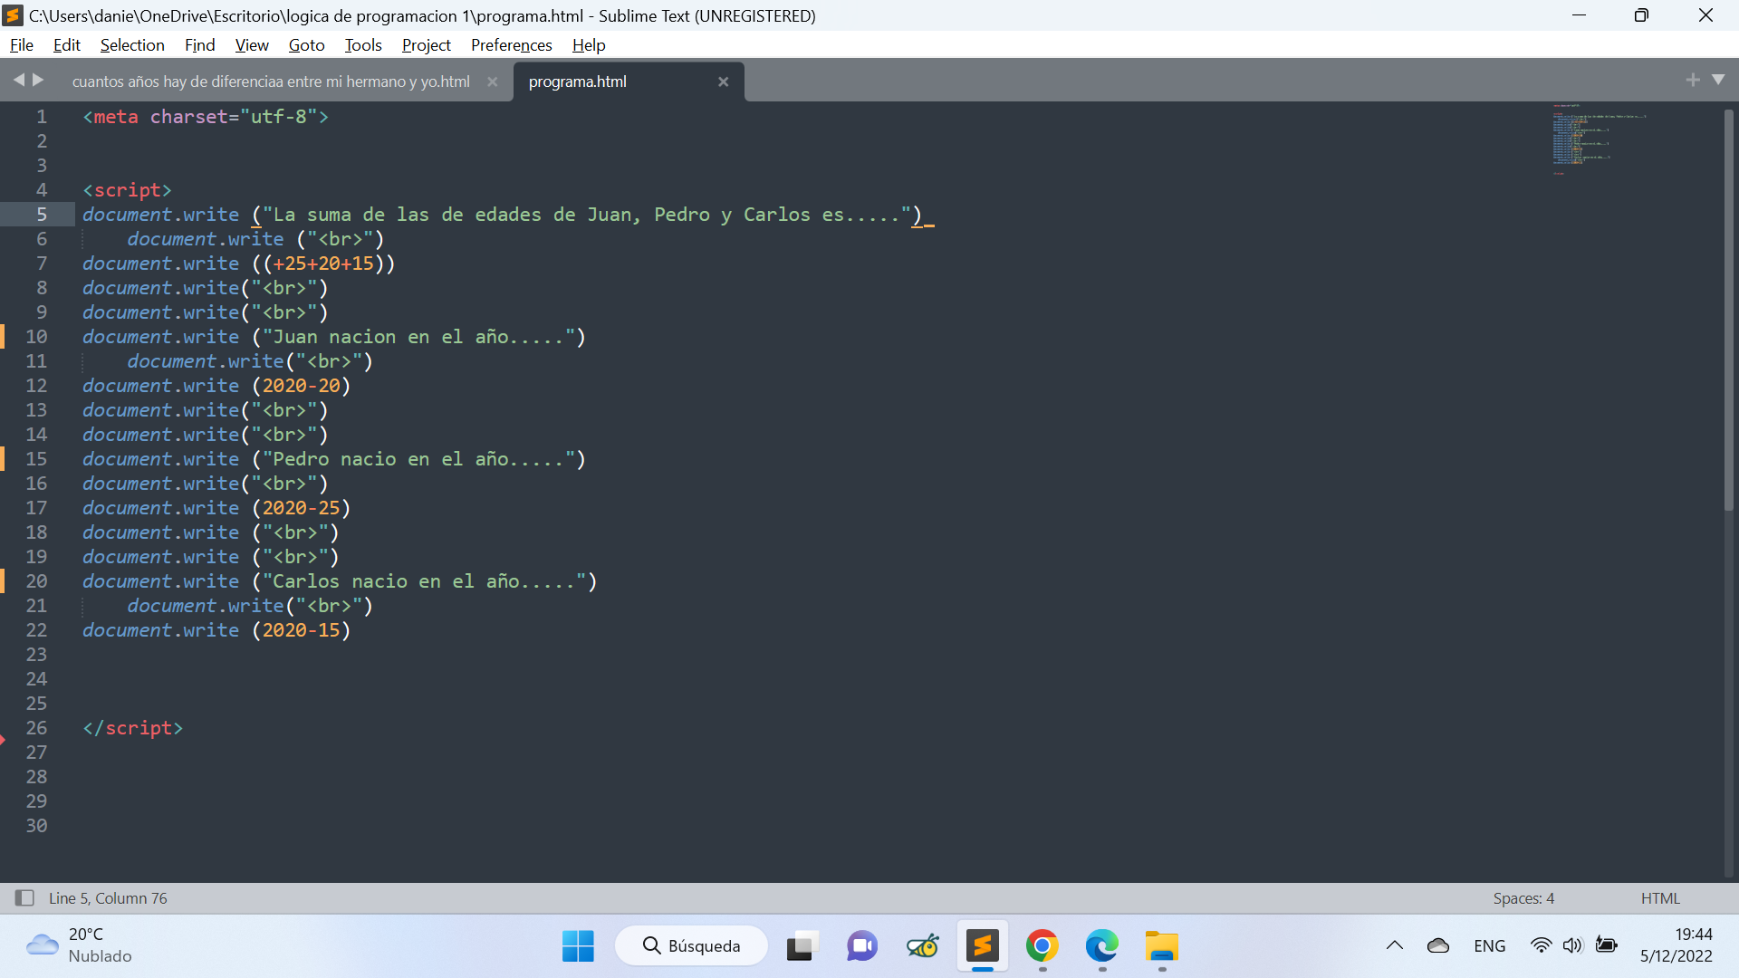Click the vertical editor scrollbar
Screen dimensions: 1739x978
pos(1728,308)
